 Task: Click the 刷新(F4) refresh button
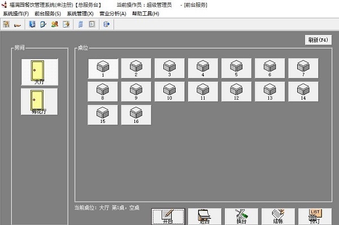318,40
